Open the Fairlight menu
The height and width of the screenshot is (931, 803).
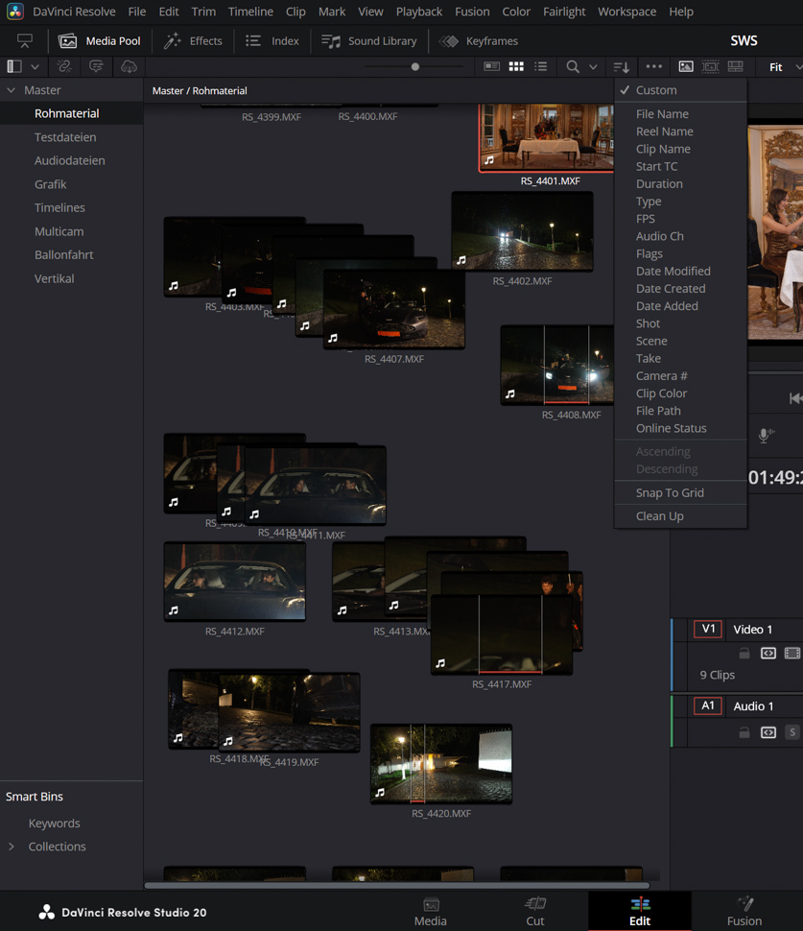(563, 12)
